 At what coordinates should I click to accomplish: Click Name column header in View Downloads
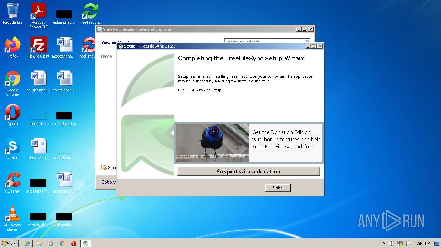pyautogui.click(x=106, y=56)
